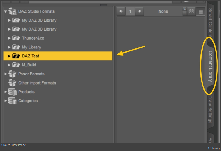Switch to grid thumbnail view
The height and width of the screenshot is (151, 221).
191,11
